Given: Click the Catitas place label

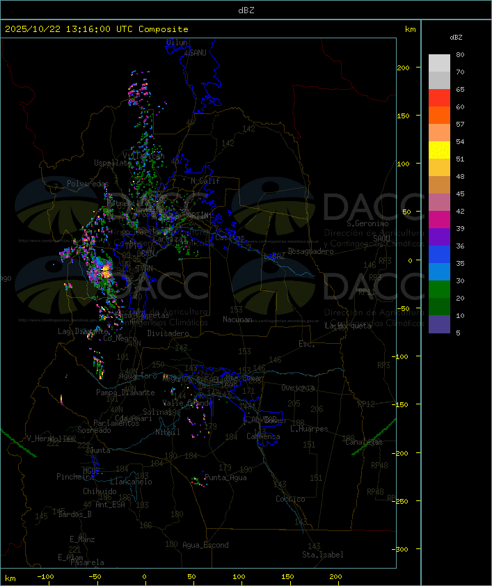Looking at the screenshot, I should point(230,237).
